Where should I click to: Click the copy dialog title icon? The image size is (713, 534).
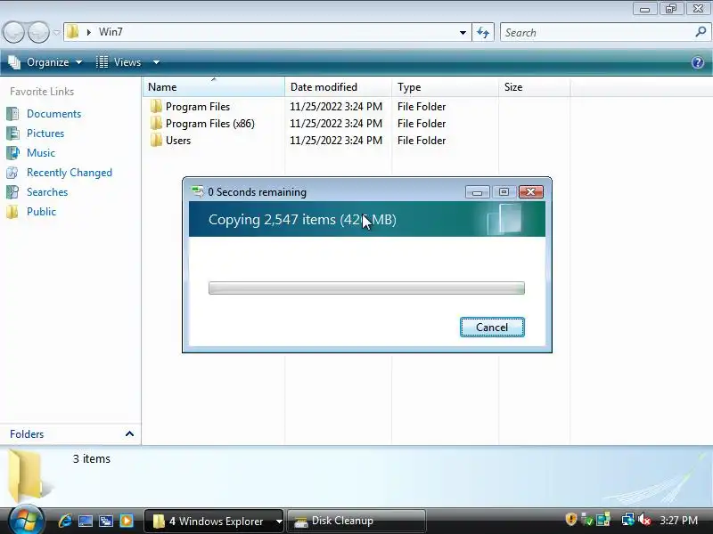pyautogui.click(x=197, y=191)
